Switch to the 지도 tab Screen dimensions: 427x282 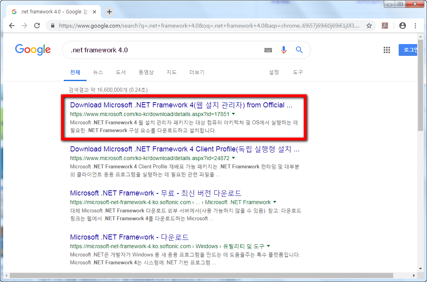[x=172, y=72]
